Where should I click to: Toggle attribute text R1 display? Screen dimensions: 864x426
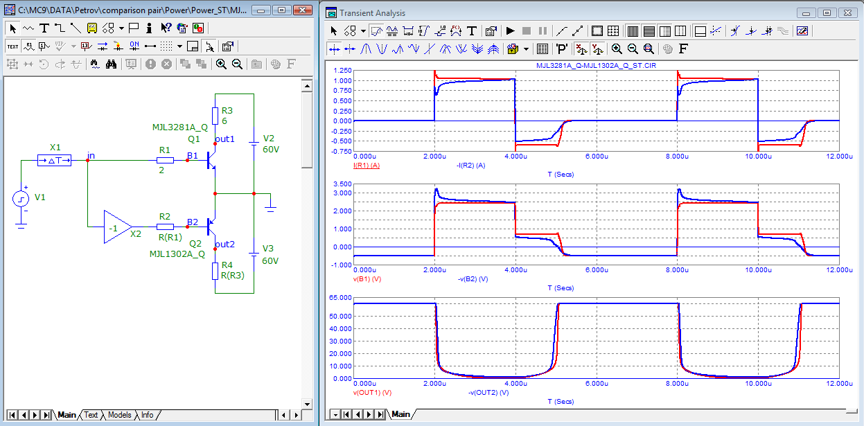[29, 46]
